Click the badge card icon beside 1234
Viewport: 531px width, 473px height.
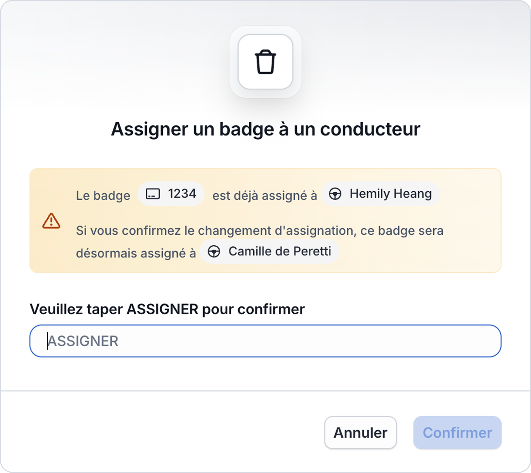153,194
